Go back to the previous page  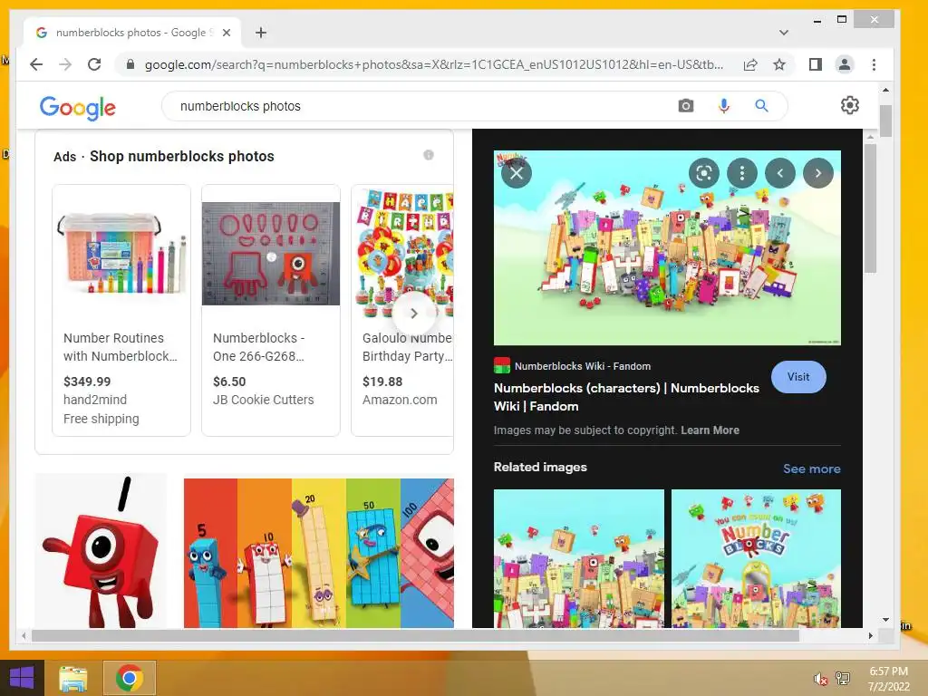point(36,64)
